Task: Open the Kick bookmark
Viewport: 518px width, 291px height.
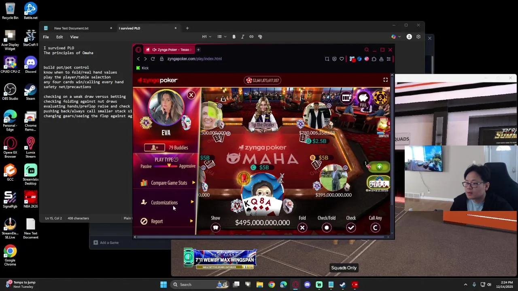Action: click(x=142, y=68)
